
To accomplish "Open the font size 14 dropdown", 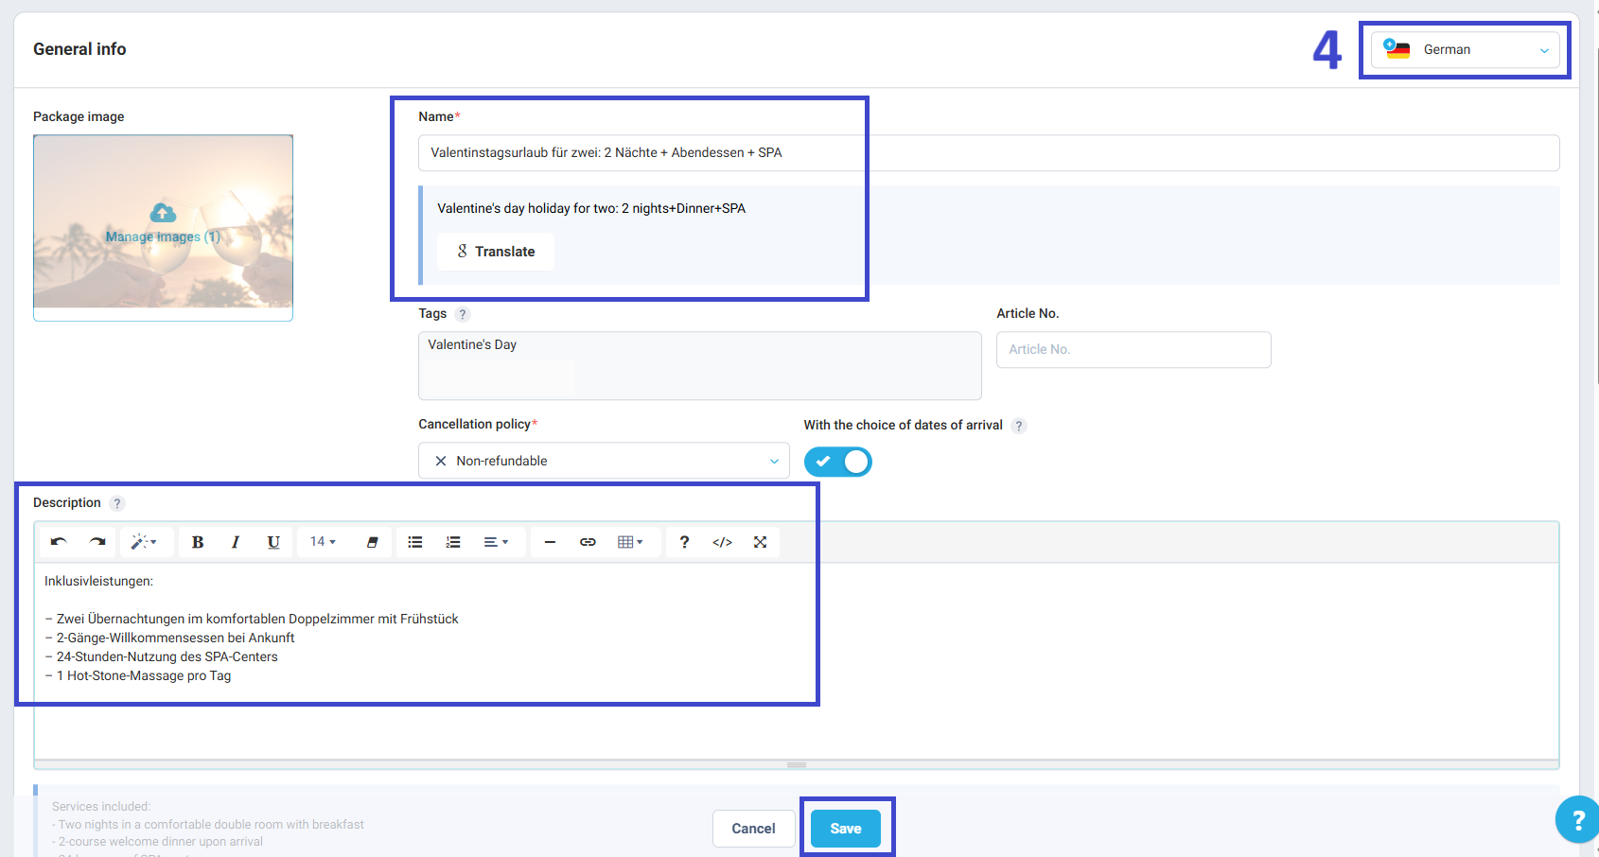I will coord(324,542).
